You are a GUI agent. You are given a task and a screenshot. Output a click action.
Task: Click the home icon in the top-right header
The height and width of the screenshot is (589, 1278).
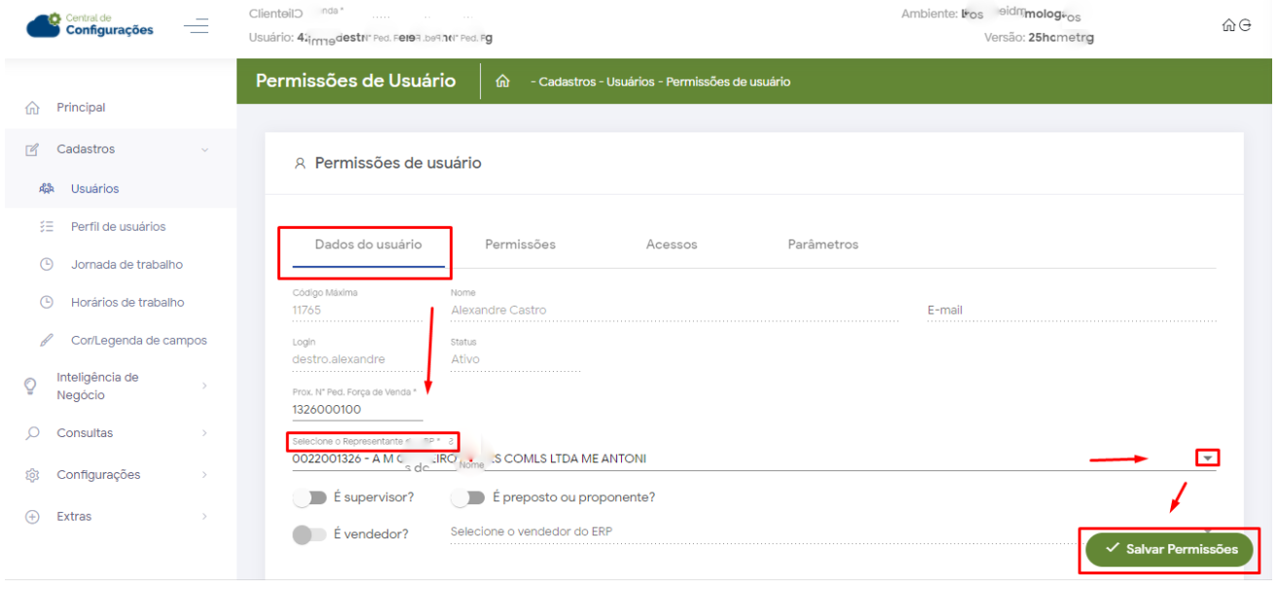pos(1227,26)
